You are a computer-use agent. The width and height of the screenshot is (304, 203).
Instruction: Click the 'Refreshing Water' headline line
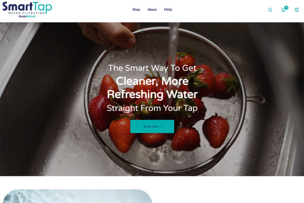pyautogui.click(x=152, y=94)
